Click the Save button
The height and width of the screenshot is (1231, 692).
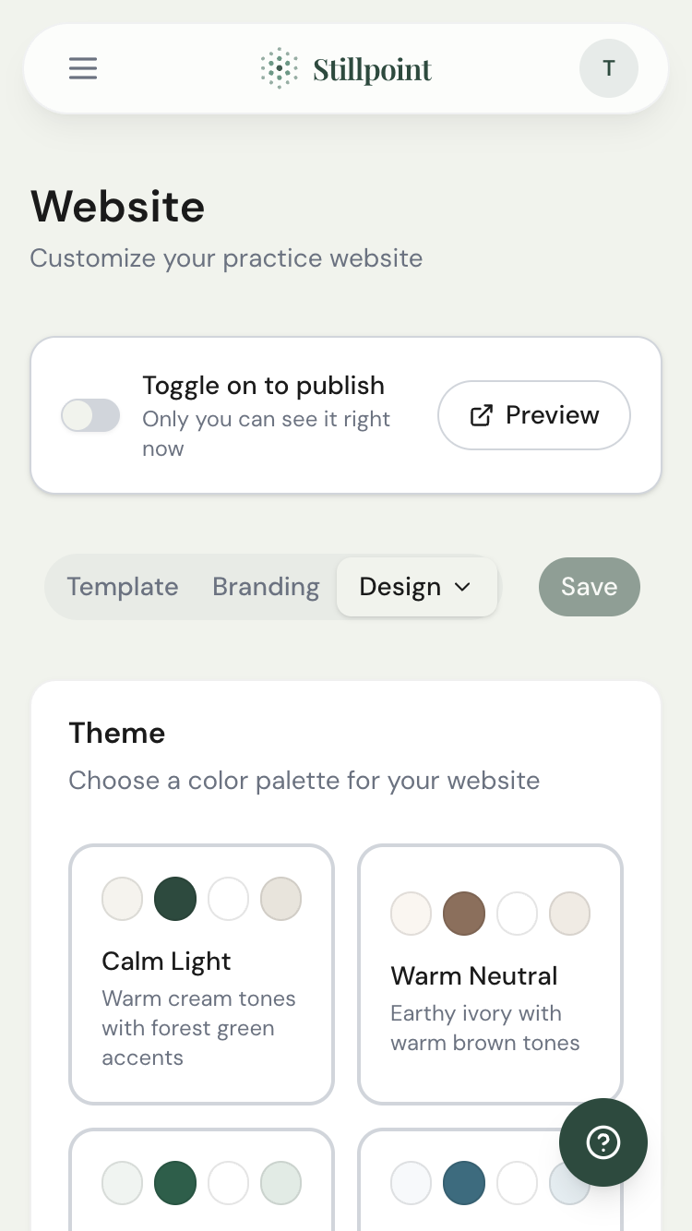(x=589, y=587)
